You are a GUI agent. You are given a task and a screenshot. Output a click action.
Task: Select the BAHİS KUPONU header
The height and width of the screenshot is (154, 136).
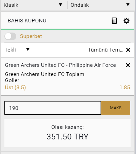coord(27,21)
